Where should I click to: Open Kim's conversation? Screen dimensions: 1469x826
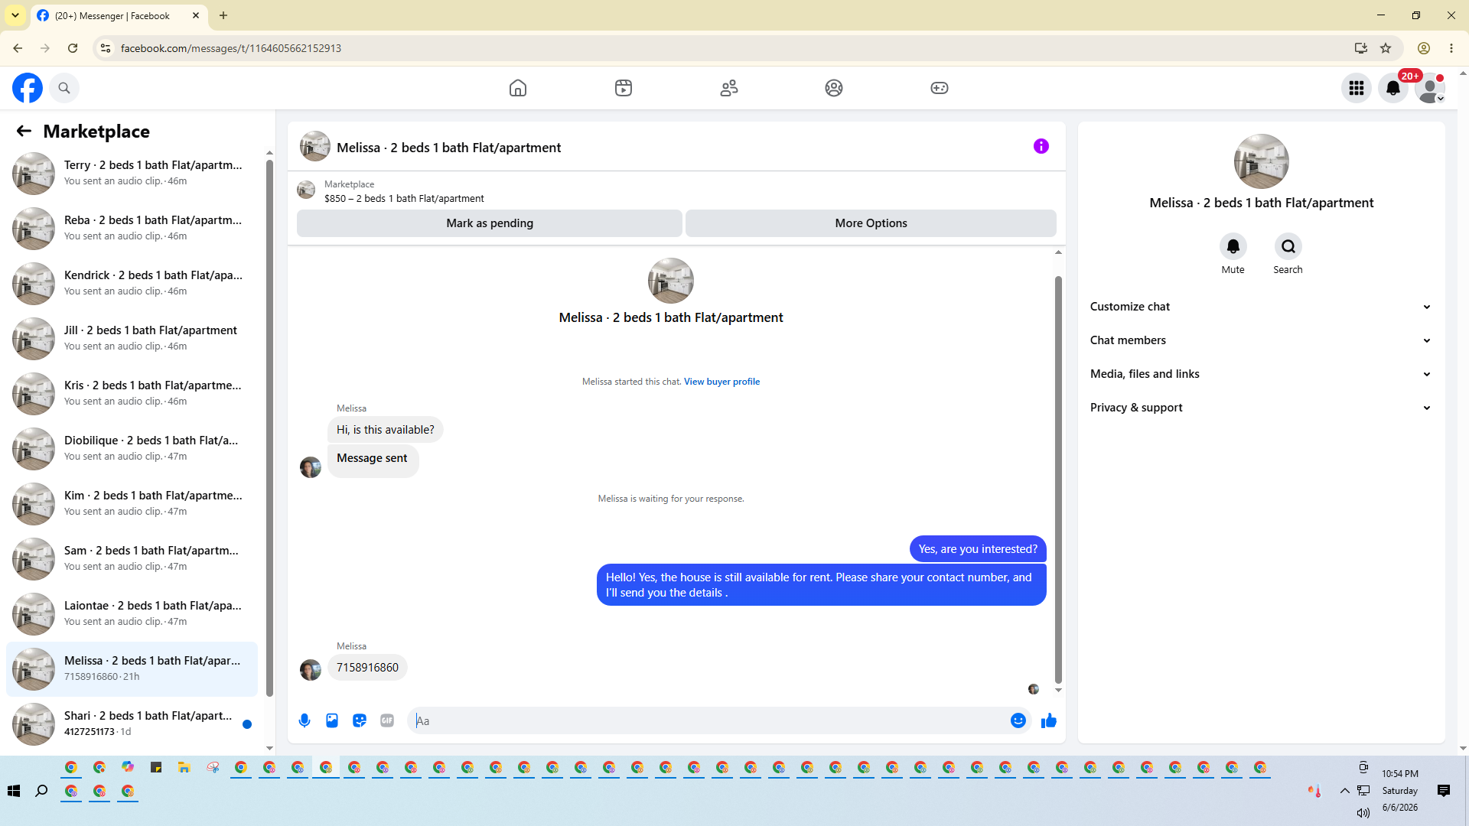pos(132,504)
